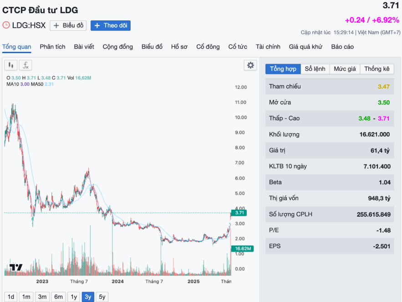This screenshot has height=302, width=402.
Task: Select the 1m time range
Action: (x=26, y=297)
